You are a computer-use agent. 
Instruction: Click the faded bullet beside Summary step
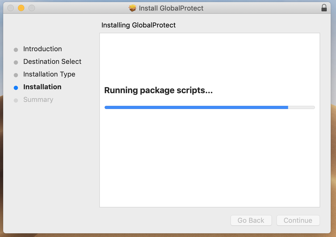click(16, 101)
